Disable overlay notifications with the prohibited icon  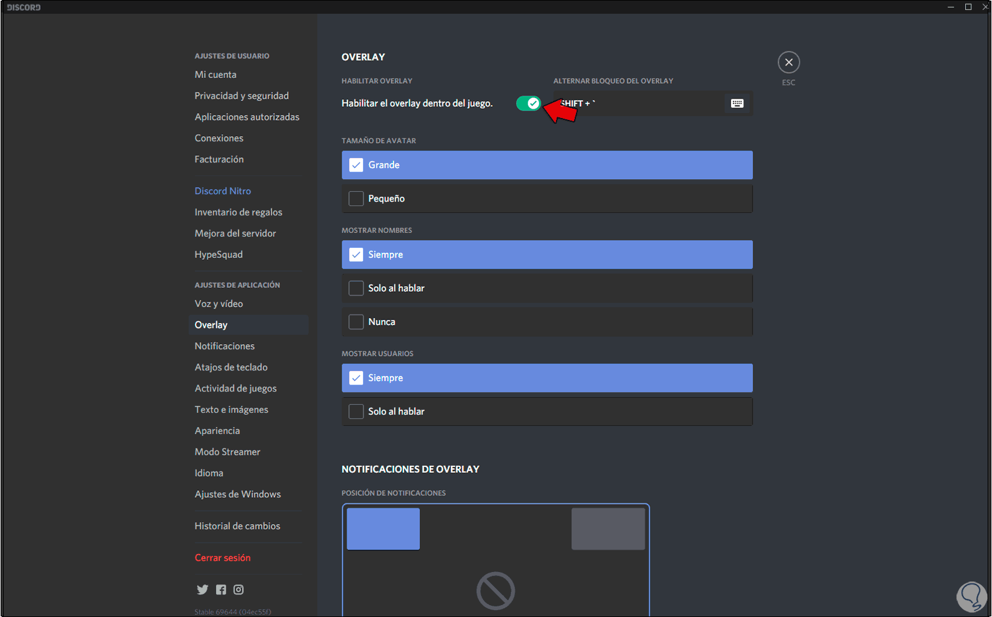tap(496, 591)
